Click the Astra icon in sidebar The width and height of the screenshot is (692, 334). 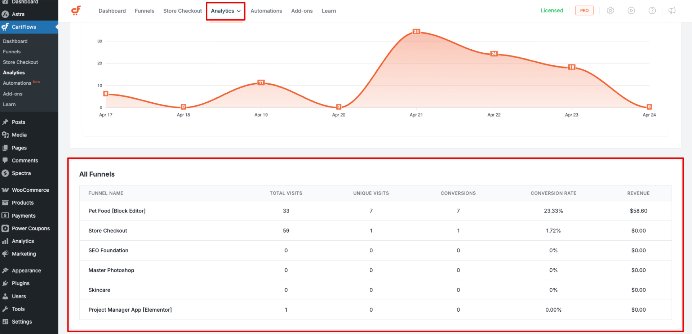(x=5, y=14)
